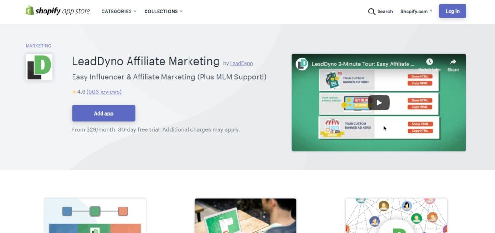The height and width of the screenshot is (233, 495).
Task: Click the Log in button
Action: [452, 11]
